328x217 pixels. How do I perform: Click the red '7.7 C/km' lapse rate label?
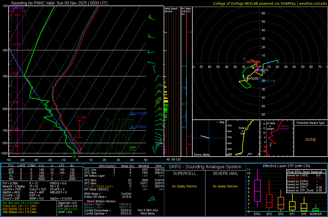coord(81,117)
